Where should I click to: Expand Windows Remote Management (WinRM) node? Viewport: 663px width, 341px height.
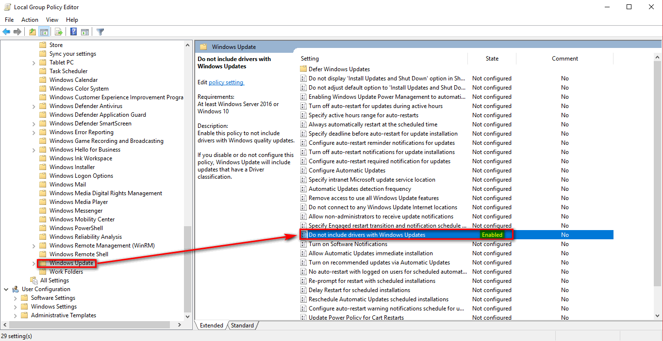33,246
